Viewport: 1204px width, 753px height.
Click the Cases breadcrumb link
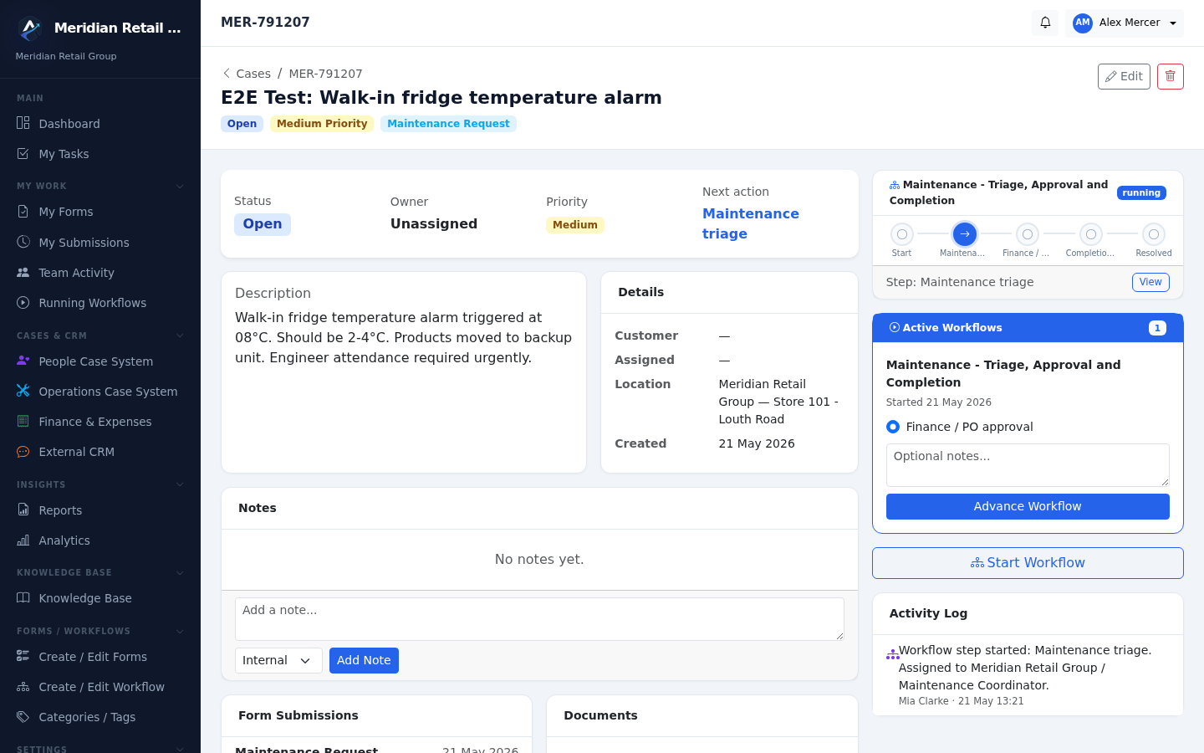pyautogui.click(x=253, y=74)
